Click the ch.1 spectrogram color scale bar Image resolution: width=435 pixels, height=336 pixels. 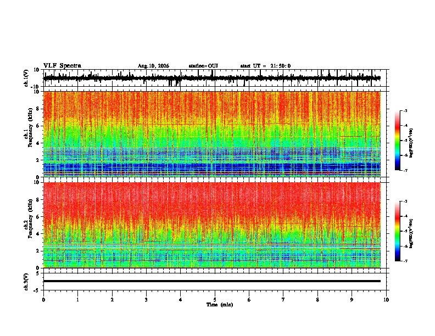point(397,141)
